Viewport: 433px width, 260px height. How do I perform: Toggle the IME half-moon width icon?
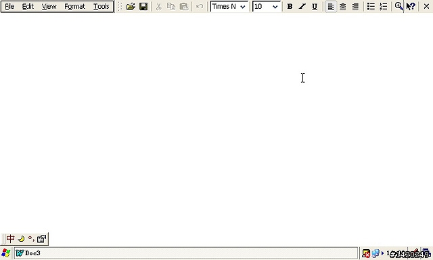21,238
